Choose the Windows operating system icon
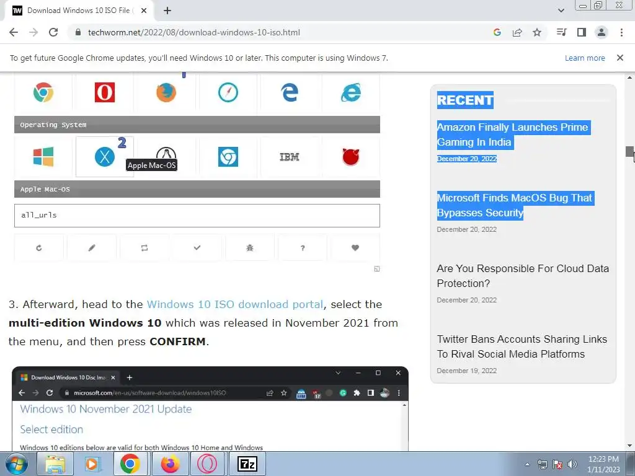 tap(43, 157)
